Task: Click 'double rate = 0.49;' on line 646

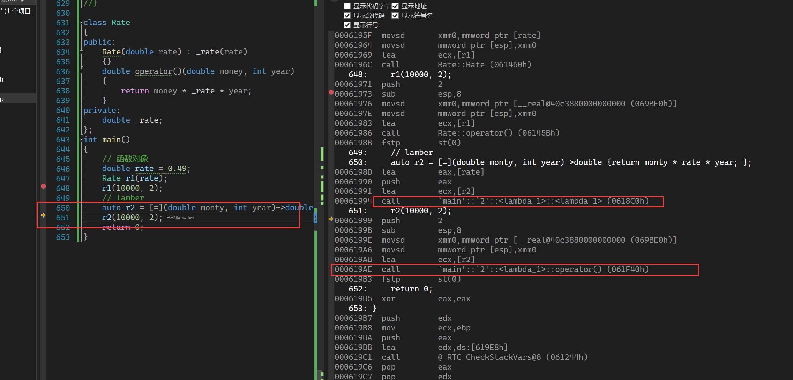Action: [x=146, y=169]
